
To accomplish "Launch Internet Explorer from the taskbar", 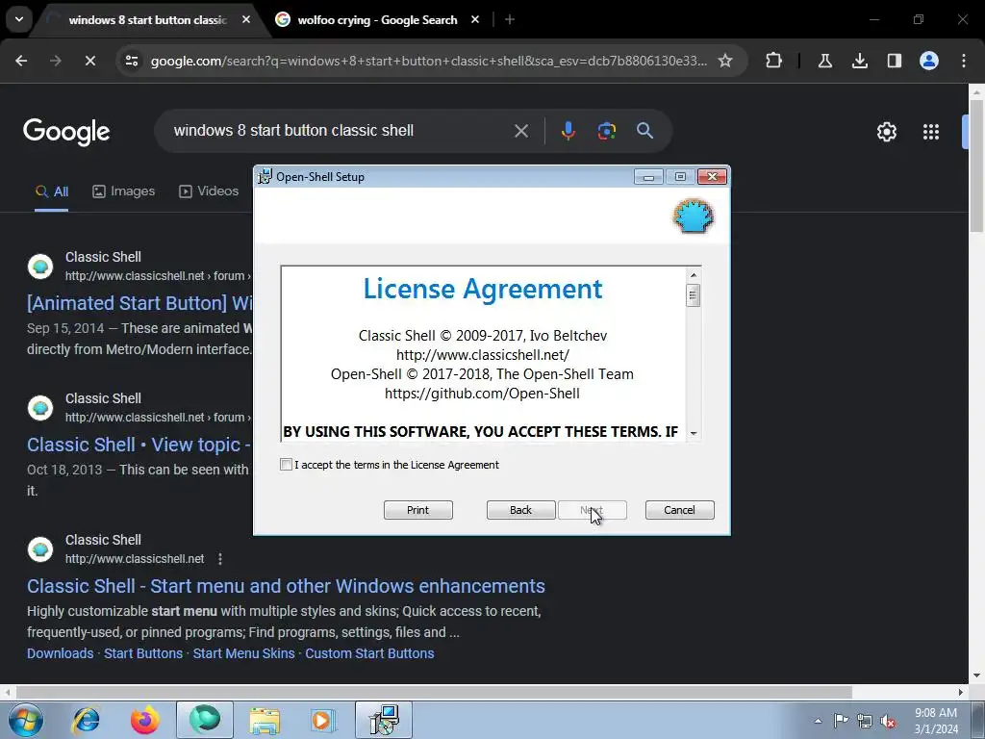I will pos(86,720).
